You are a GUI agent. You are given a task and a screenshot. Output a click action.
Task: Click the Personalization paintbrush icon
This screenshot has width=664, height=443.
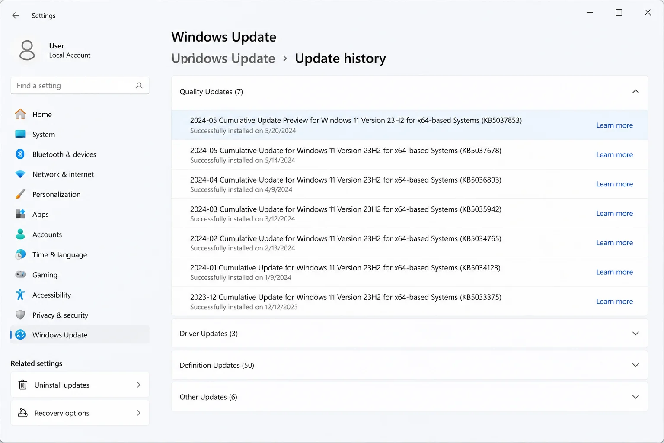20,194
